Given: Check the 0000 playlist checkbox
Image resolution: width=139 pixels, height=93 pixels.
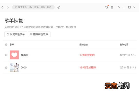Looking at the screenshot, I should tap(6, 67).
